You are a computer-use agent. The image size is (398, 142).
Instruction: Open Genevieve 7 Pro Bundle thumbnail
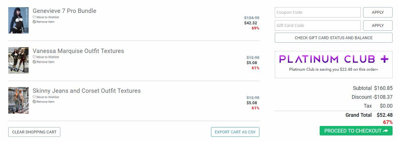pos(18,20)
